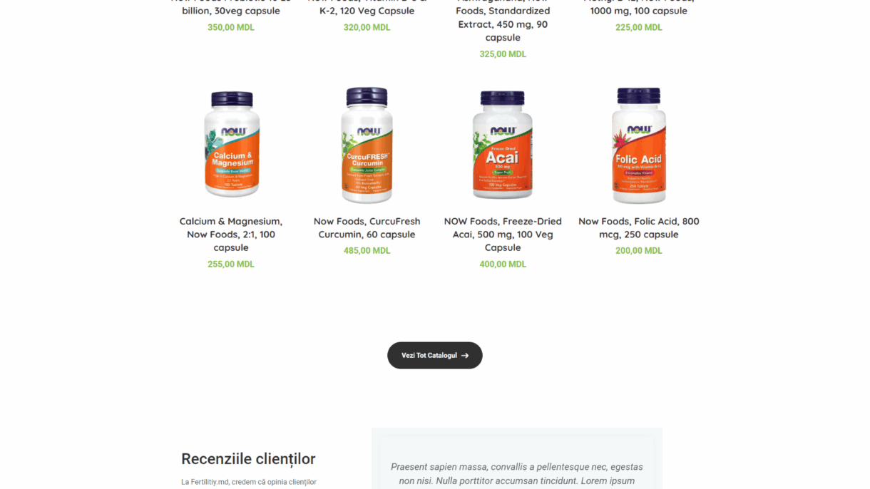
Task: Click the 325,00 MDL Ashwagandha price
Action: click(x=503, y=54)
